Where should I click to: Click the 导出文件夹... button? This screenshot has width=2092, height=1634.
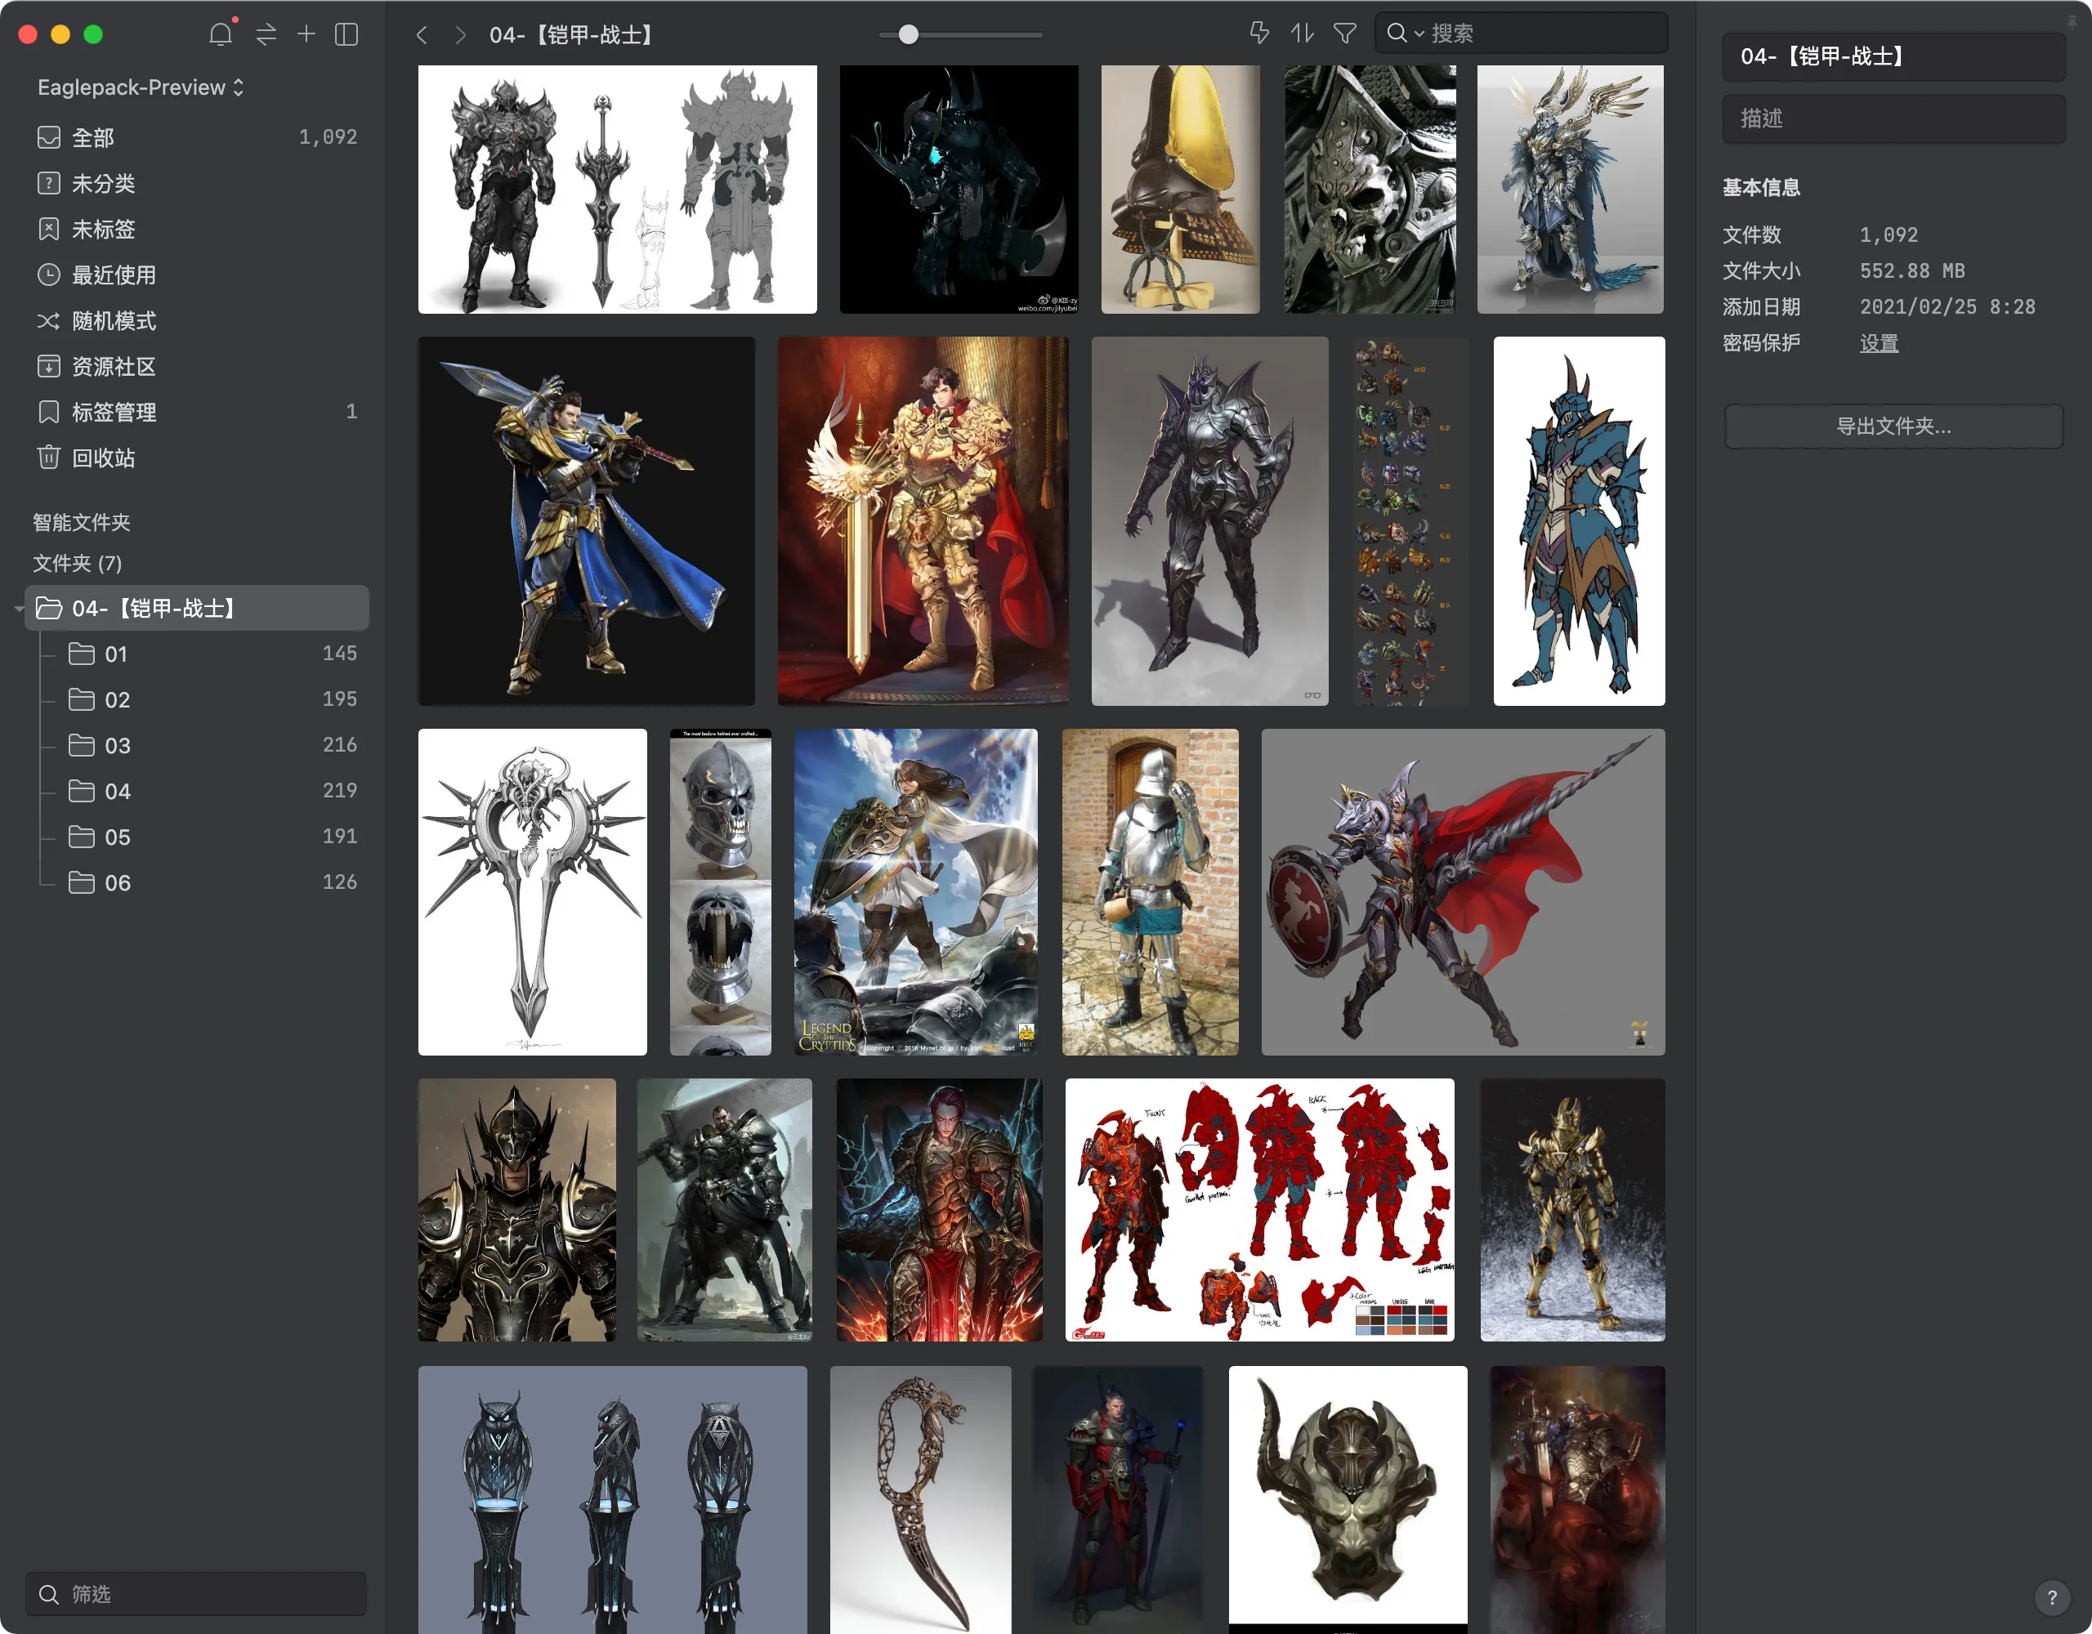(1893, 426)
